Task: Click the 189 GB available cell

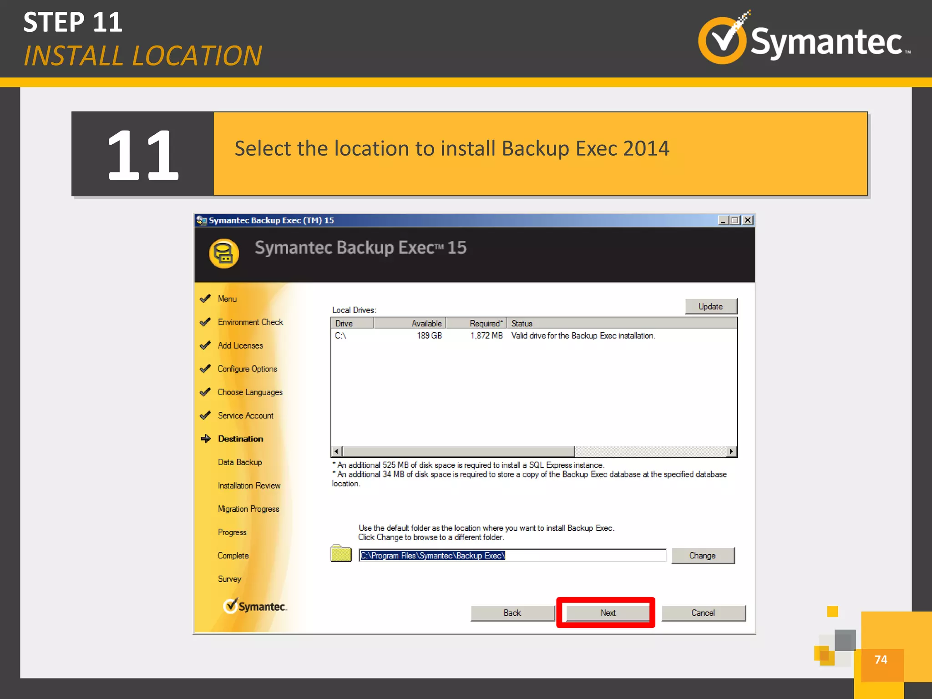Action: (x=429, y=336)
